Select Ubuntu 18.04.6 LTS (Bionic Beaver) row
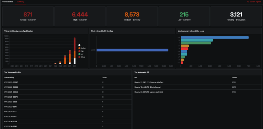This screenshot has width=263, height=129. (x=197, y=87)
